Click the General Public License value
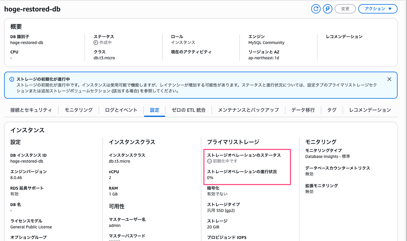 click(x=31, y=227)
